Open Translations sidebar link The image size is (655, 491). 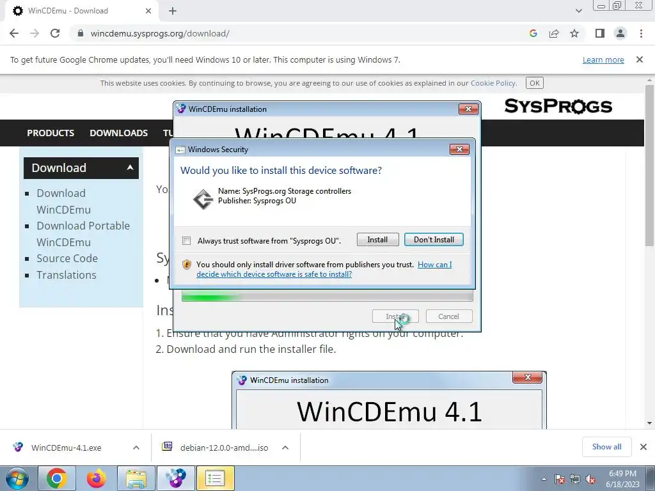coord(66,275)
